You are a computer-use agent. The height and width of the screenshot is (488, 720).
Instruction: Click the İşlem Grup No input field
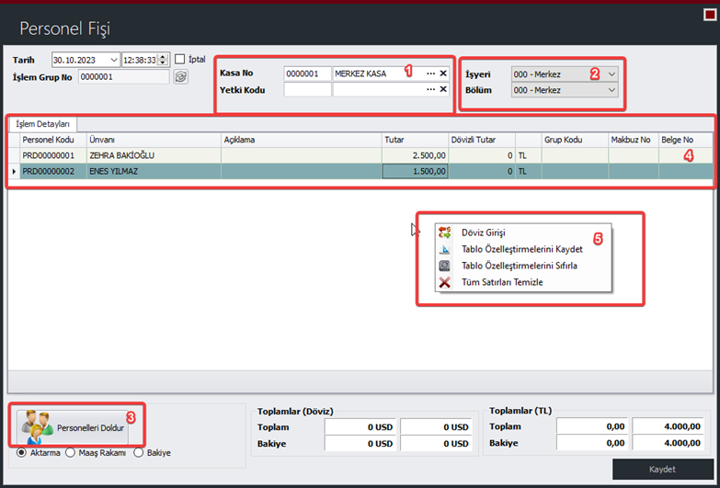123,77
